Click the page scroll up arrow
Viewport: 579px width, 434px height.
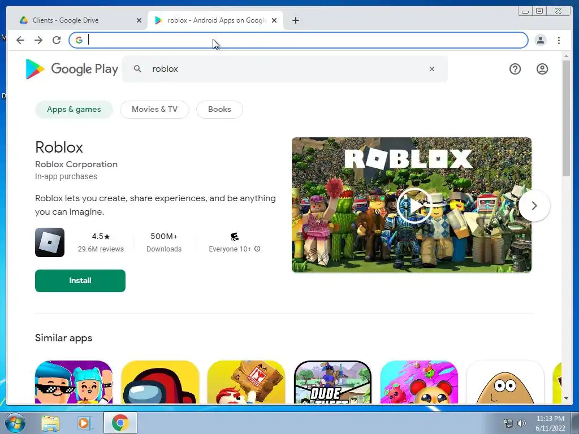pyautogui.click(x=566, y=56)
